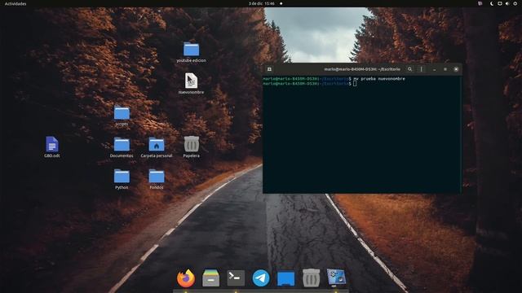
Task: Open the search icon in terminal header
Action: tap(409, 69)
